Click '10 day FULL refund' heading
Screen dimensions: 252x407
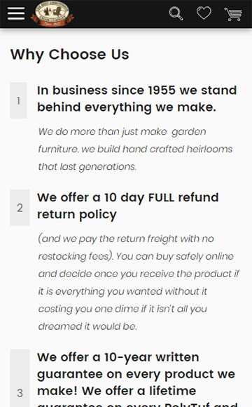[128, 206]
